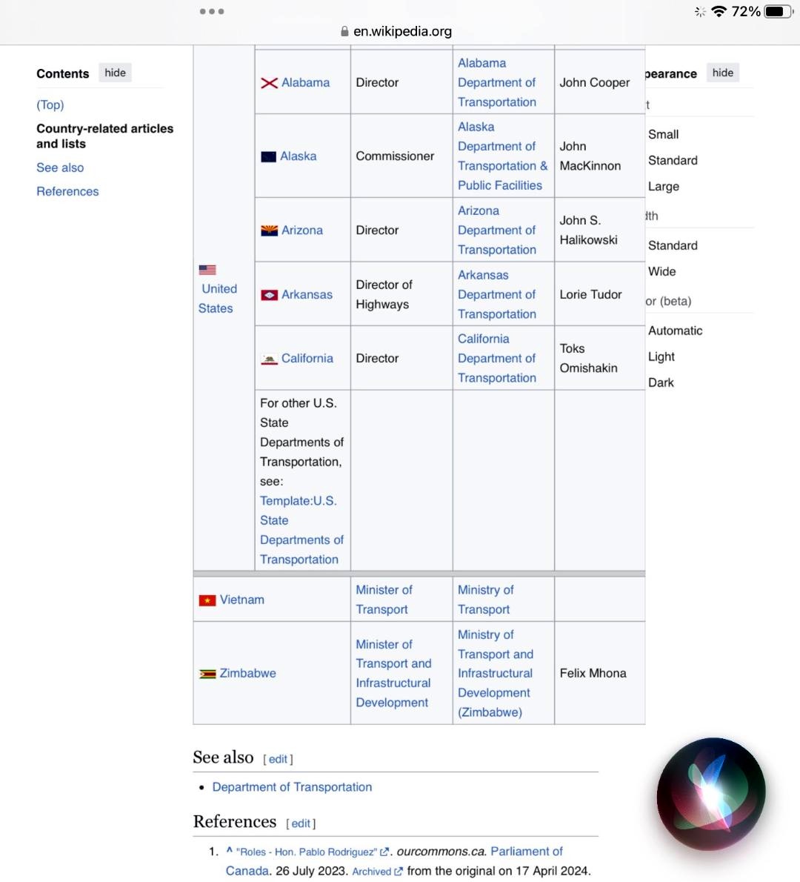Go to (Top) in contents

click(x=50, y=105)
